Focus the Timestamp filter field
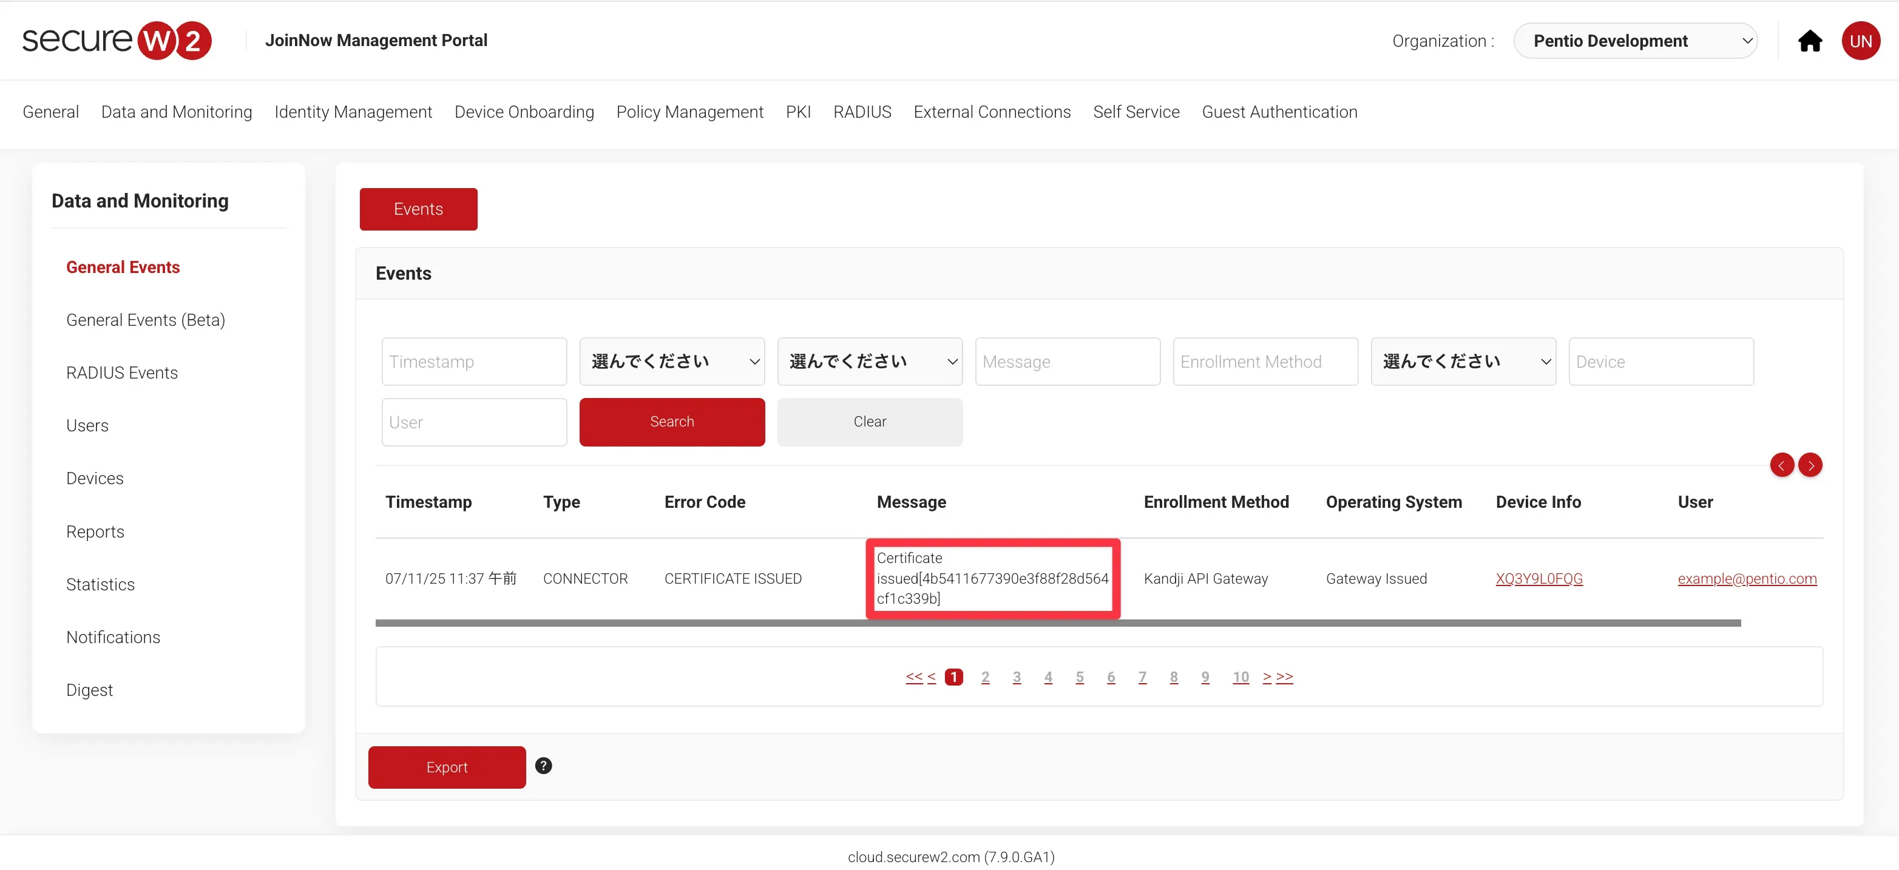 (x=474, y=362)
